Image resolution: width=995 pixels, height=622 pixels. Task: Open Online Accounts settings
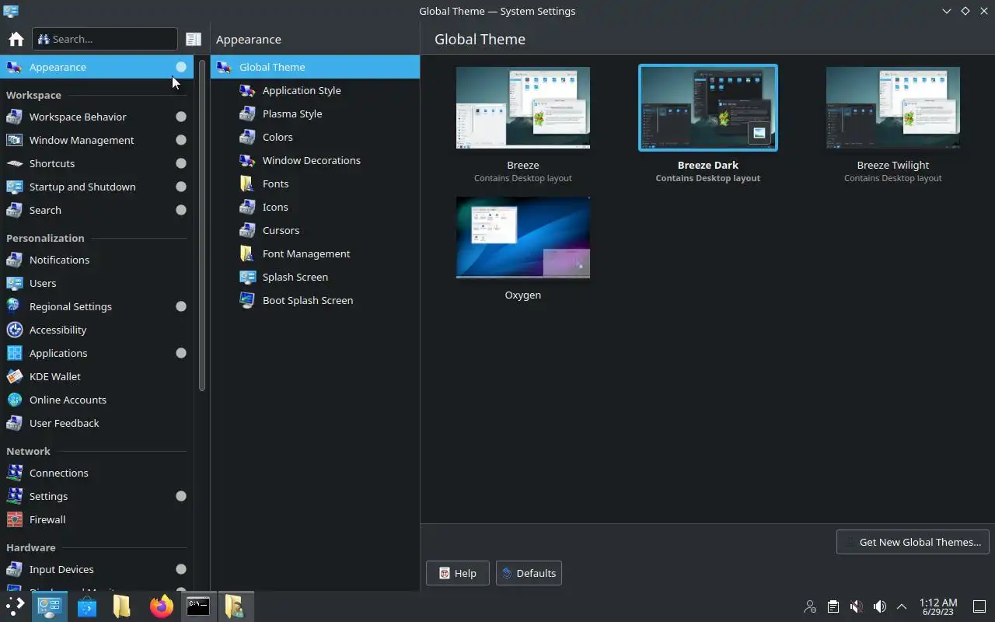[96, 400]
